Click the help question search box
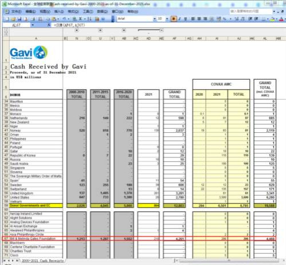Image resolution: width=286 pixels, height=265 pixels. (250, 11)
